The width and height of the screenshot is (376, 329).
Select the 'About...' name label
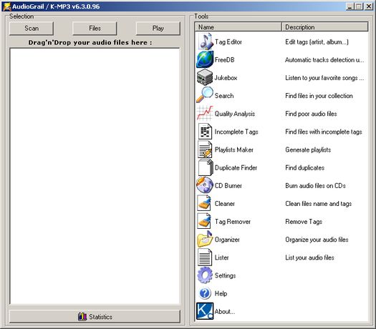[225, 312]
